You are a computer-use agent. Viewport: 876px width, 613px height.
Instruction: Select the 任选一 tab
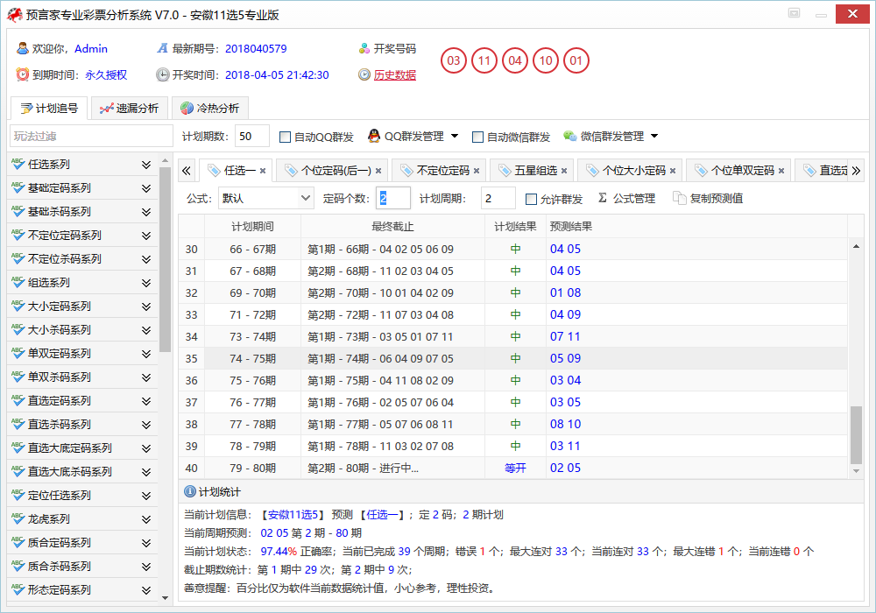(235, 170)
